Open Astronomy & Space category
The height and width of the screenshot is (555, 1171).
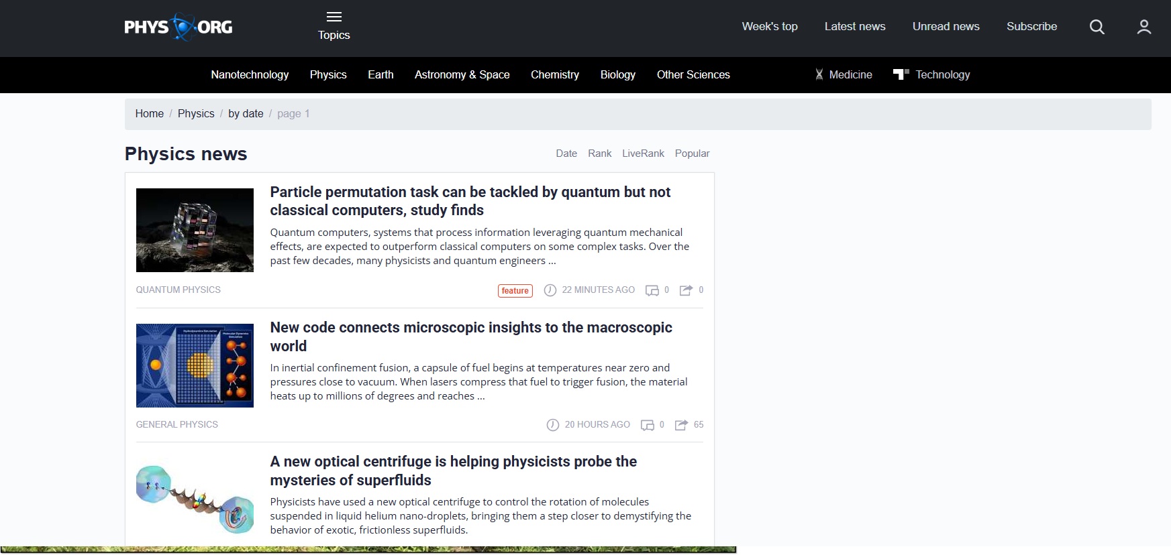click(462, 74)
